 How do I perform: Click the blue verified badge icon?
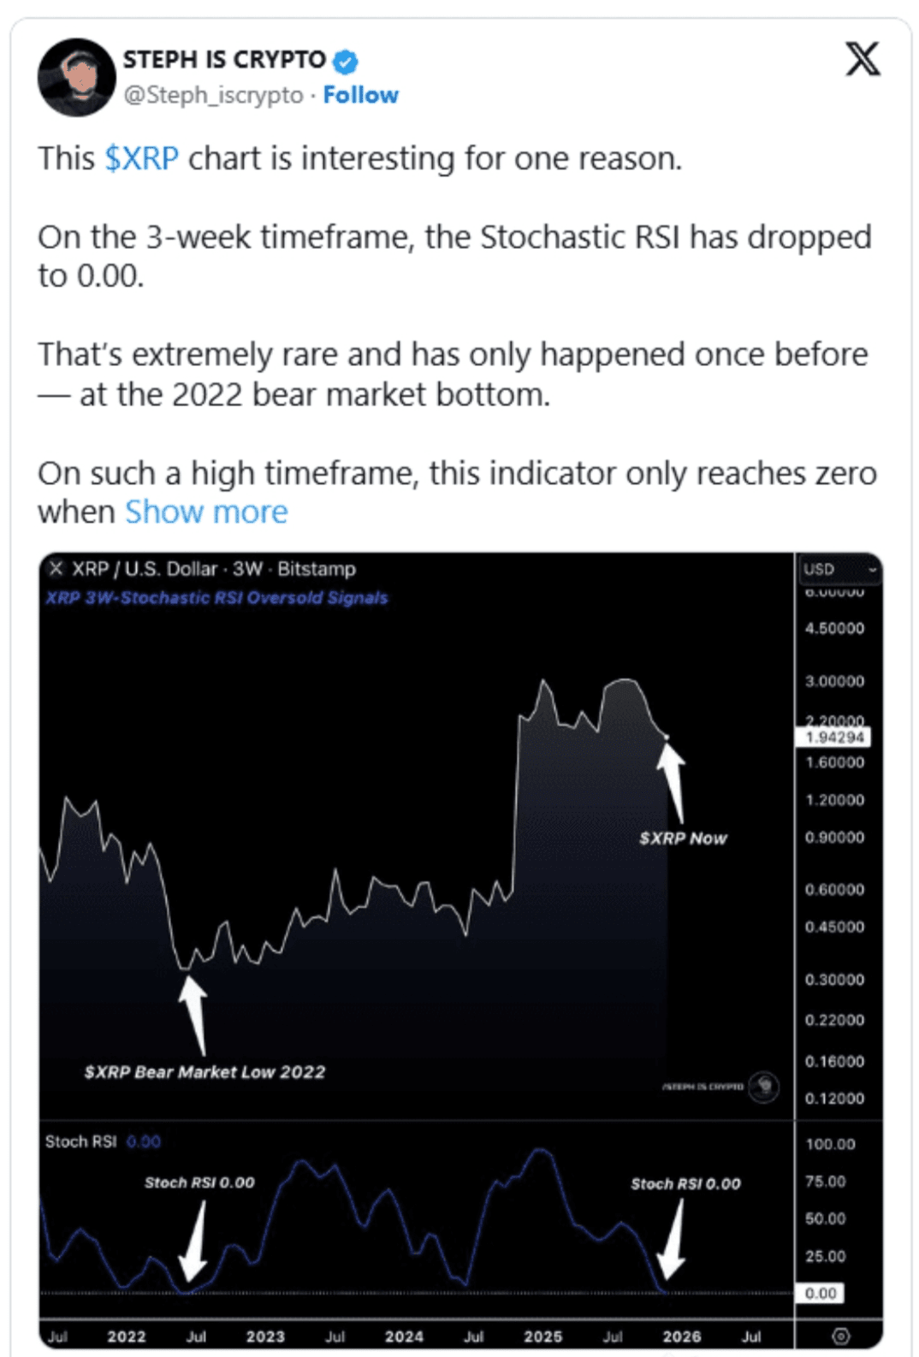coord(346,62)
